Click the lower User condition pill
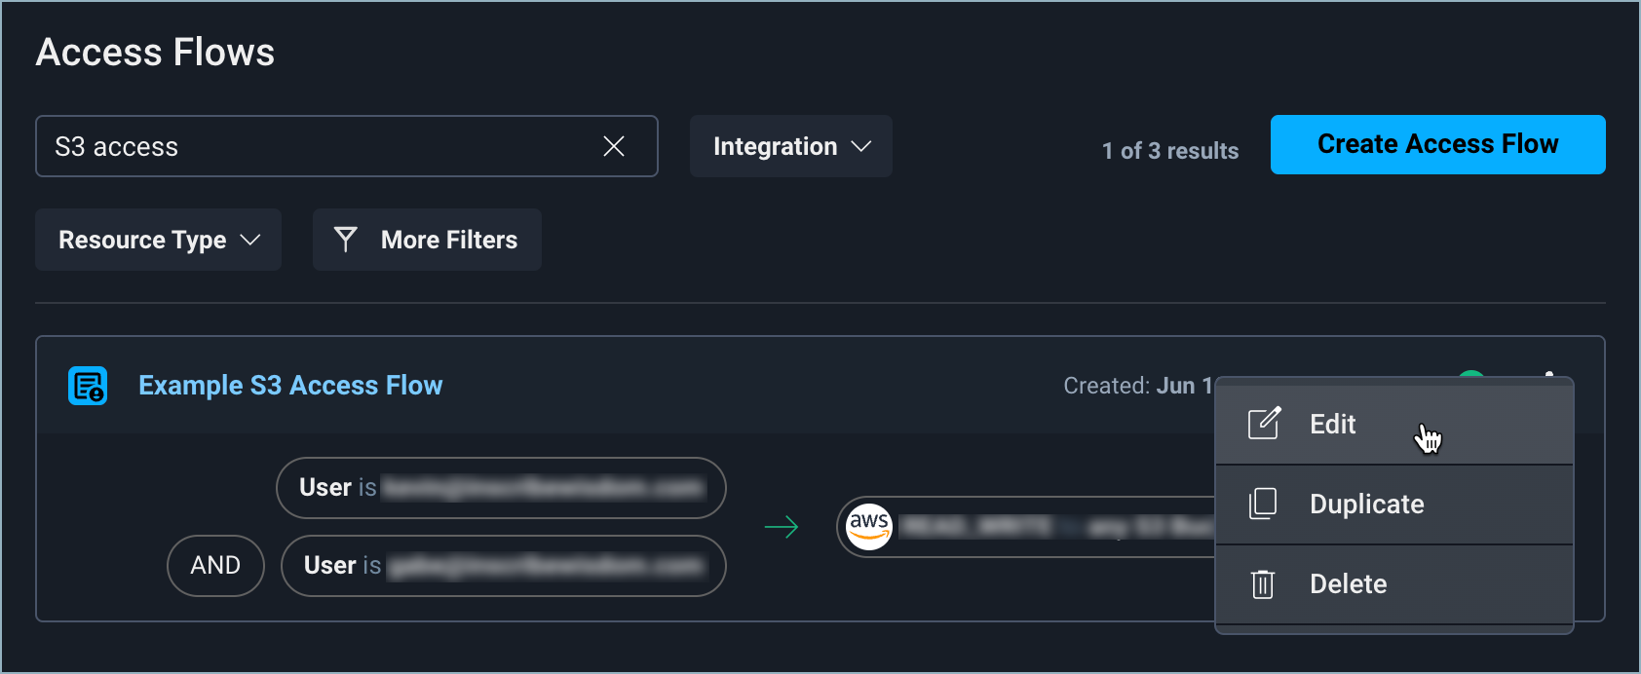The height and width of the screenshot is (674, 1641). tap(503, 566)
